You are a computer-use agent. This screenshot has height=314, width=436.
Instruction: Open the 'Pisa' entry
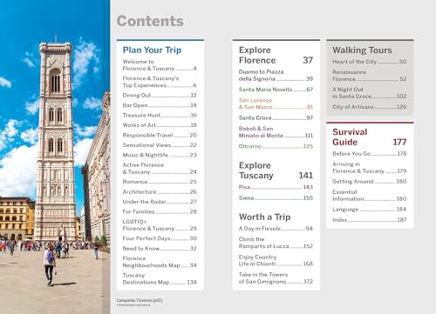tap(276, 187)
